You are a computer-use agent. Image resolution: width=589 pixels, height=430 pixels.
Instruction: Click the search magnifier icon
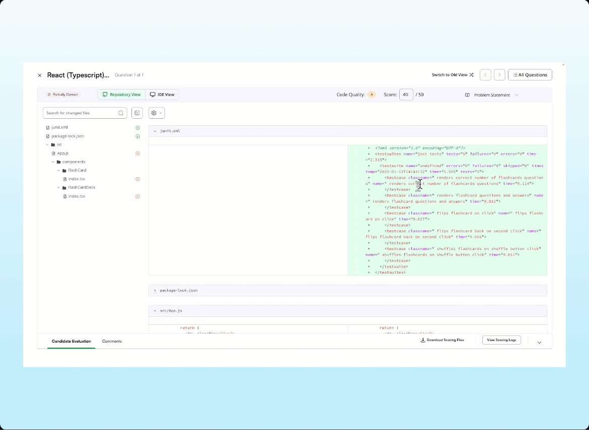(121, 113)
